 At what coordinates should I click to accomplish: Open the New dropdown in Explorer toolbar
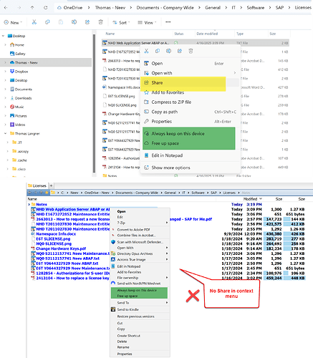click(x=13, y=22)
